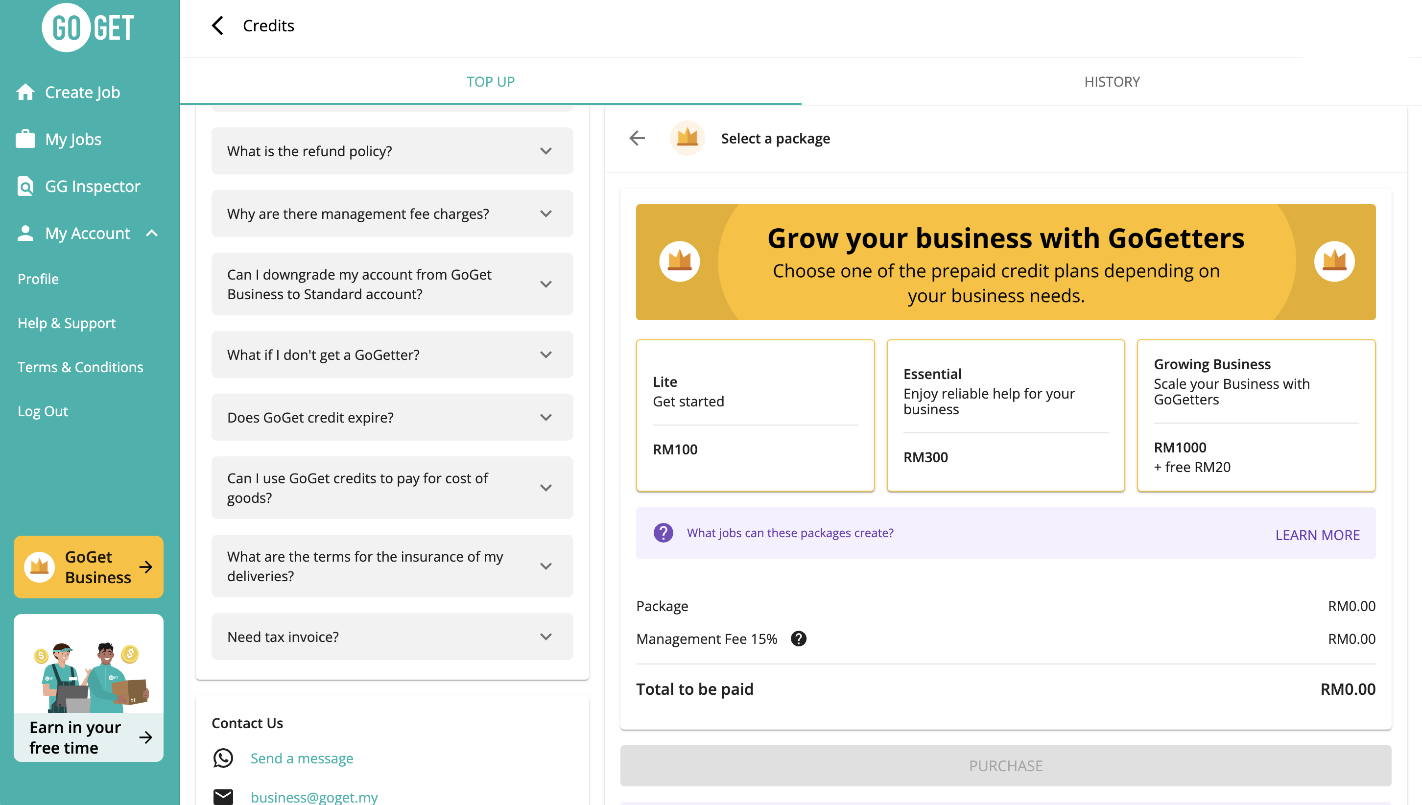Click the GoGet logo
This screenshot has width=1422, height=805.
click(89, 27)
